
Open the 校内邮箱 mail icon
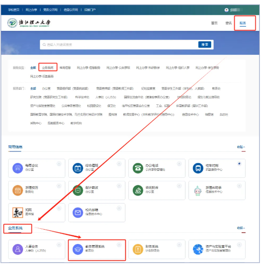point(78,213)
